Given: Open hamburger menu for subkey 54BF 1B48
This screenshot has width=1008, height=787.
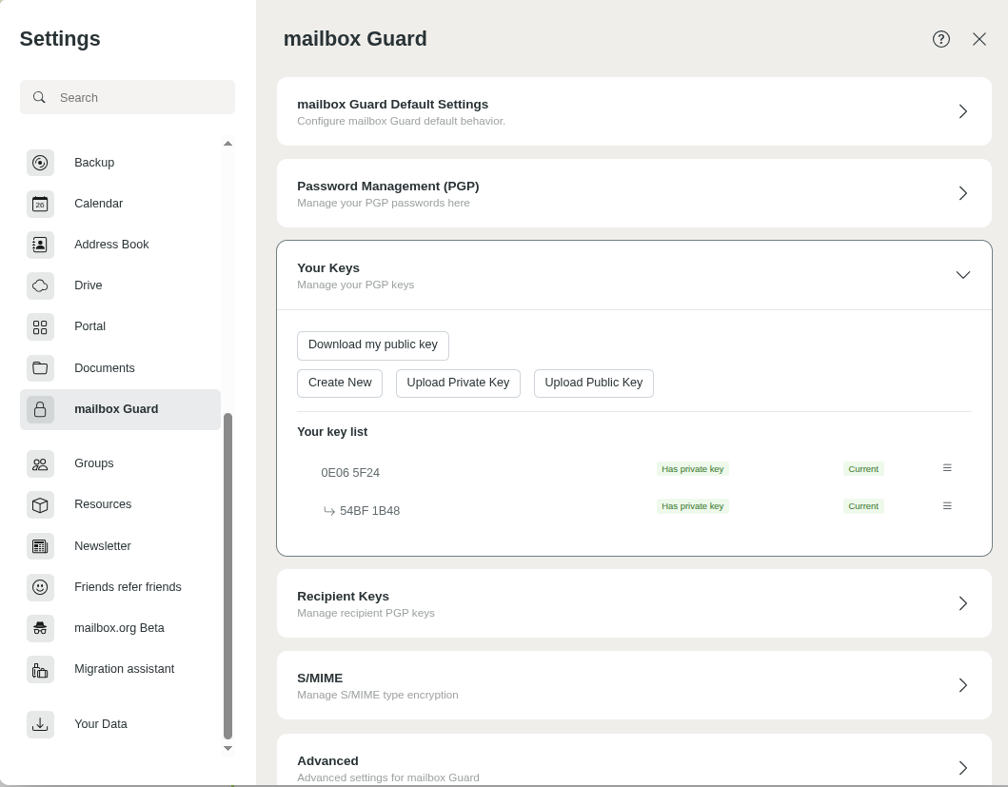Looking at the screenshot, I should coord(947,506).
